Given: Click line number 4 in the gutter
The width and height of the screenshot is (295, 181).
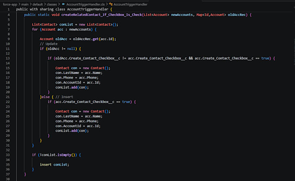Looking at the screenshot, I should 9,15.
